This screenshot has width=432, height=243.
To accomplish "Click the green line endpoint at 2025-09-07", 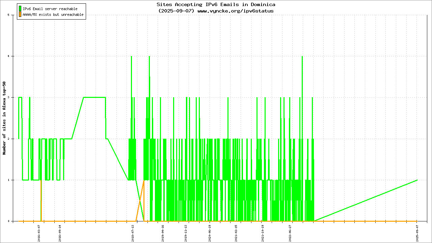I will [417, 180].
